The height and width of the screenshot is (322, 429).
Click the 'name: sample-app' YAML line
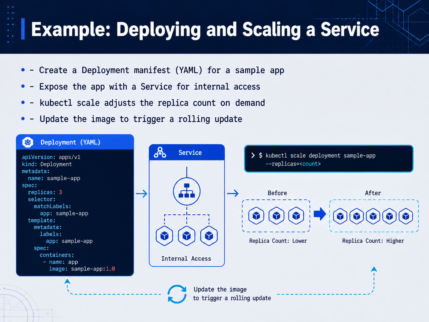[54, 178]
